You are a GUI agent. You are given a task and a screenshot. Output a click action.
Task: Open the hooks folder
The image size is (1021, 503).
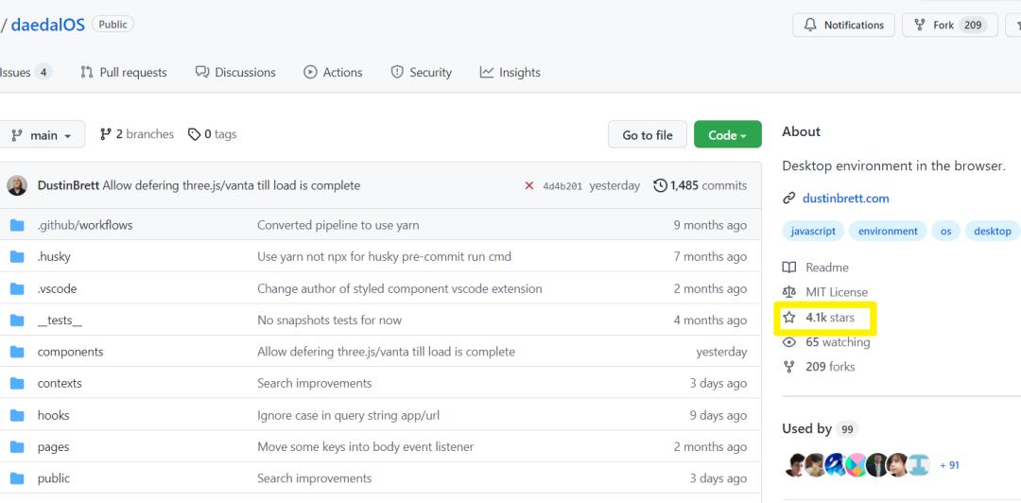(53, 415)
